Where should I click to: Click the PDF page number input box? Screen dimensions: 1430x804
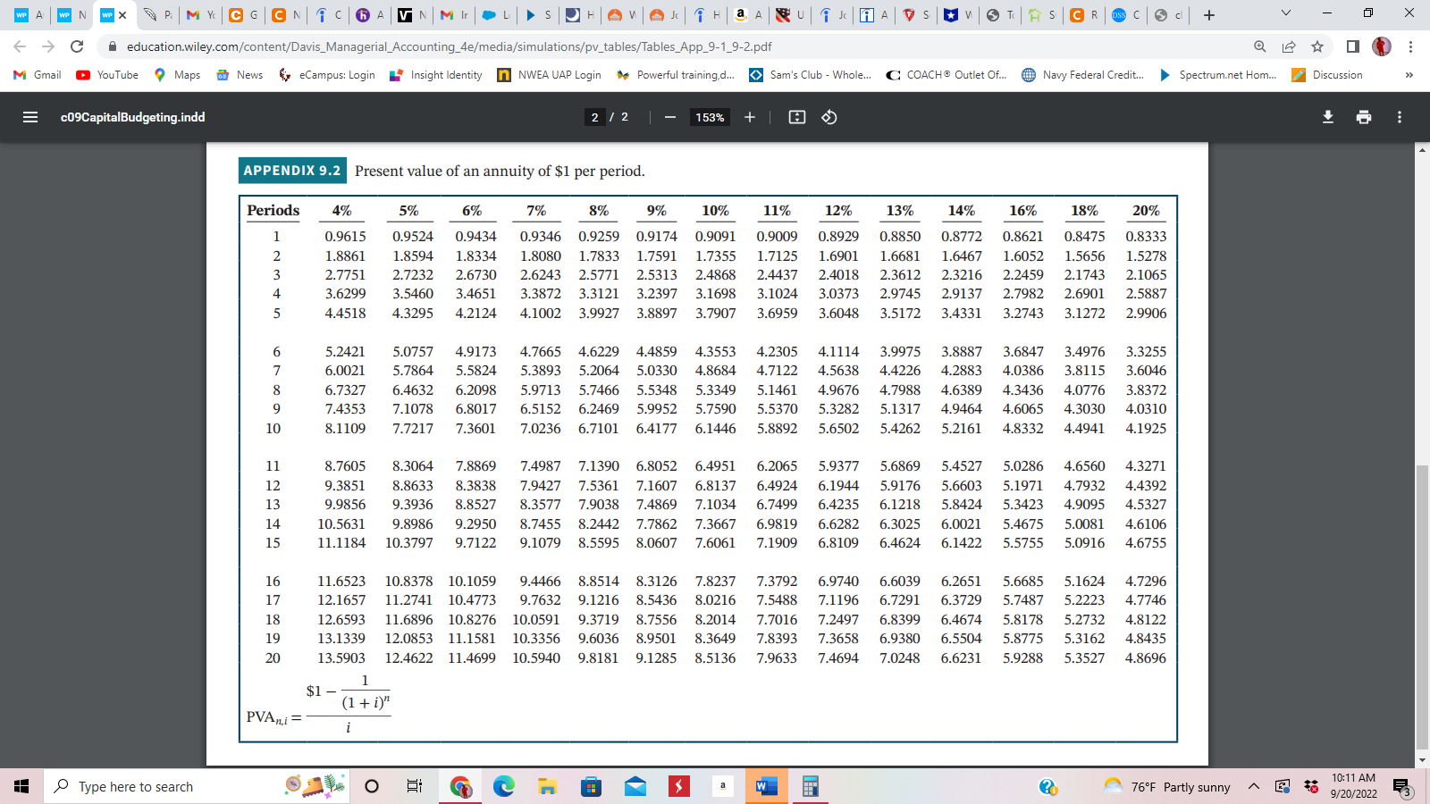coord(595,117)
